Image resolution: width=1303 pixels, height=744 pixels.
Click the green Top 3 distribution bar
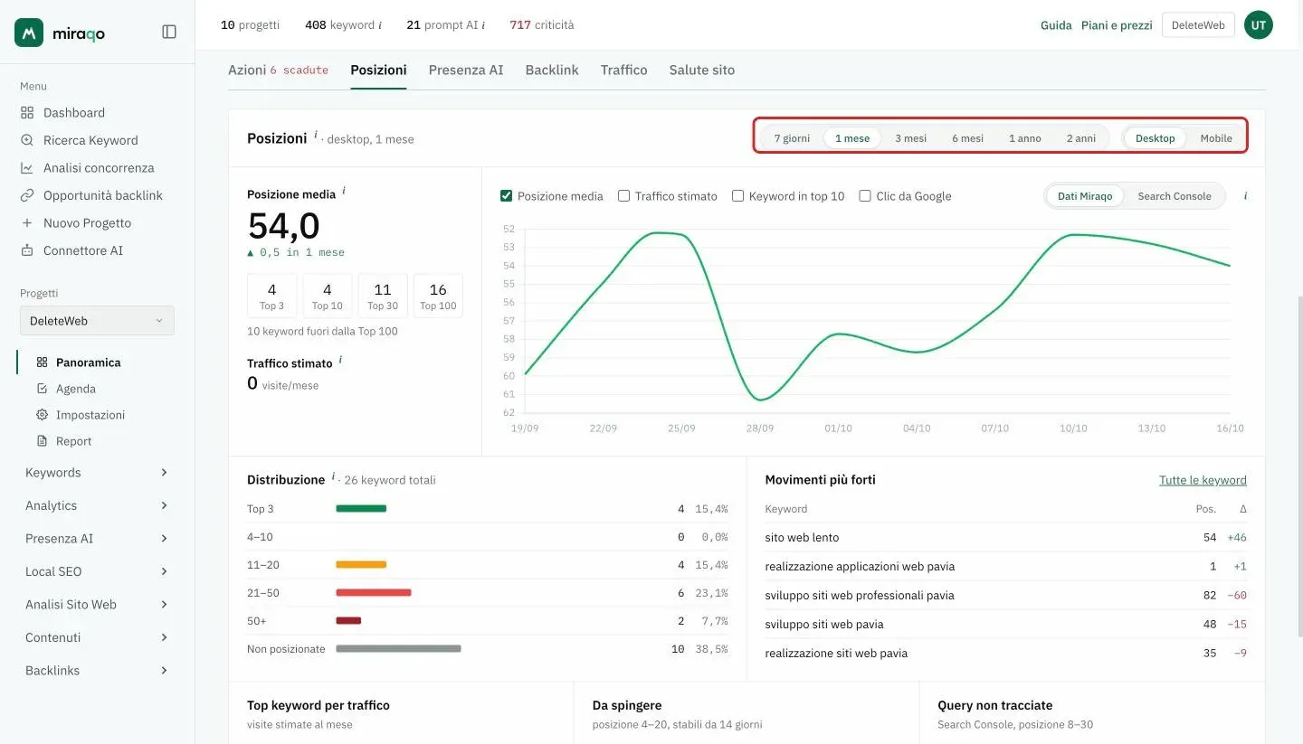[x=361, y=509]
